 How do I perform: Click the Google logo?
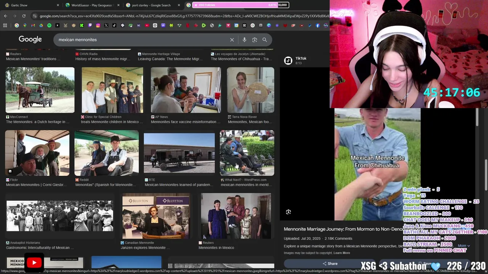pos(30,39)
